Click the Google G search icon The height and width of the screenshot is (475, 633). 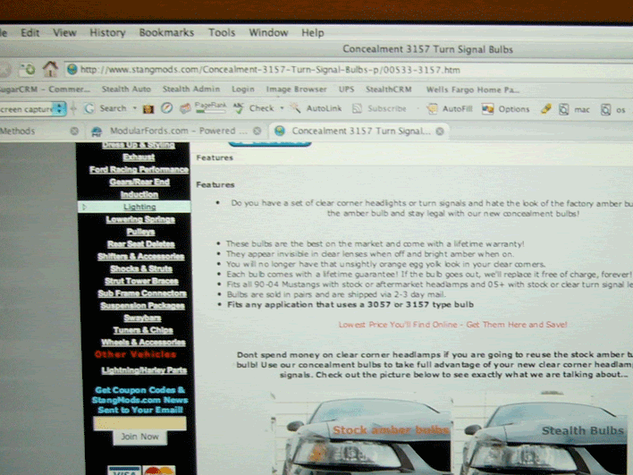coord(89,108)
